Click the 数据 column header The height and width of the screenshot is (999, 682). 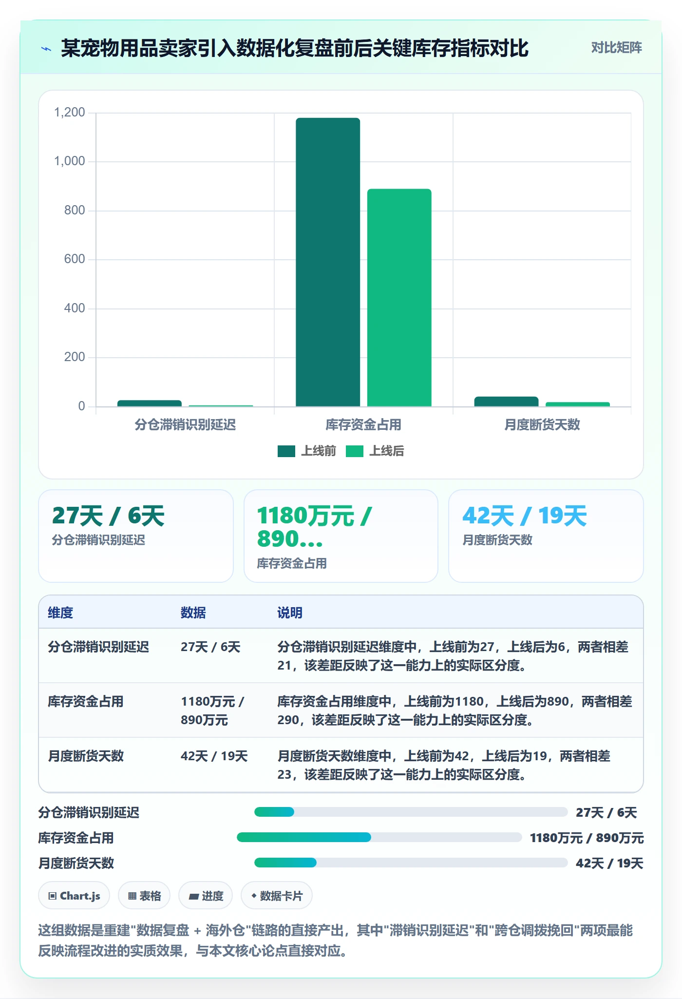point(193,613)
